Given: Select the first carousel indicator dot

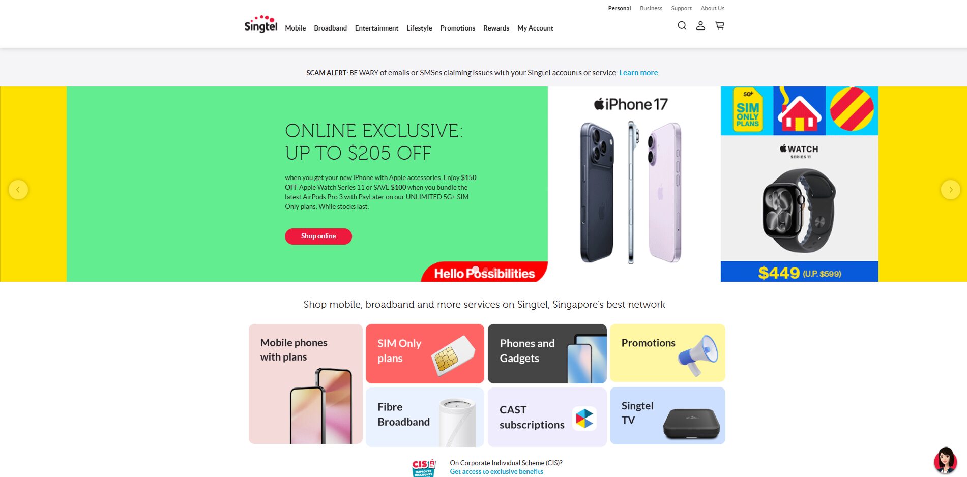Looking at the screenshot, I should tap(476, 270).
